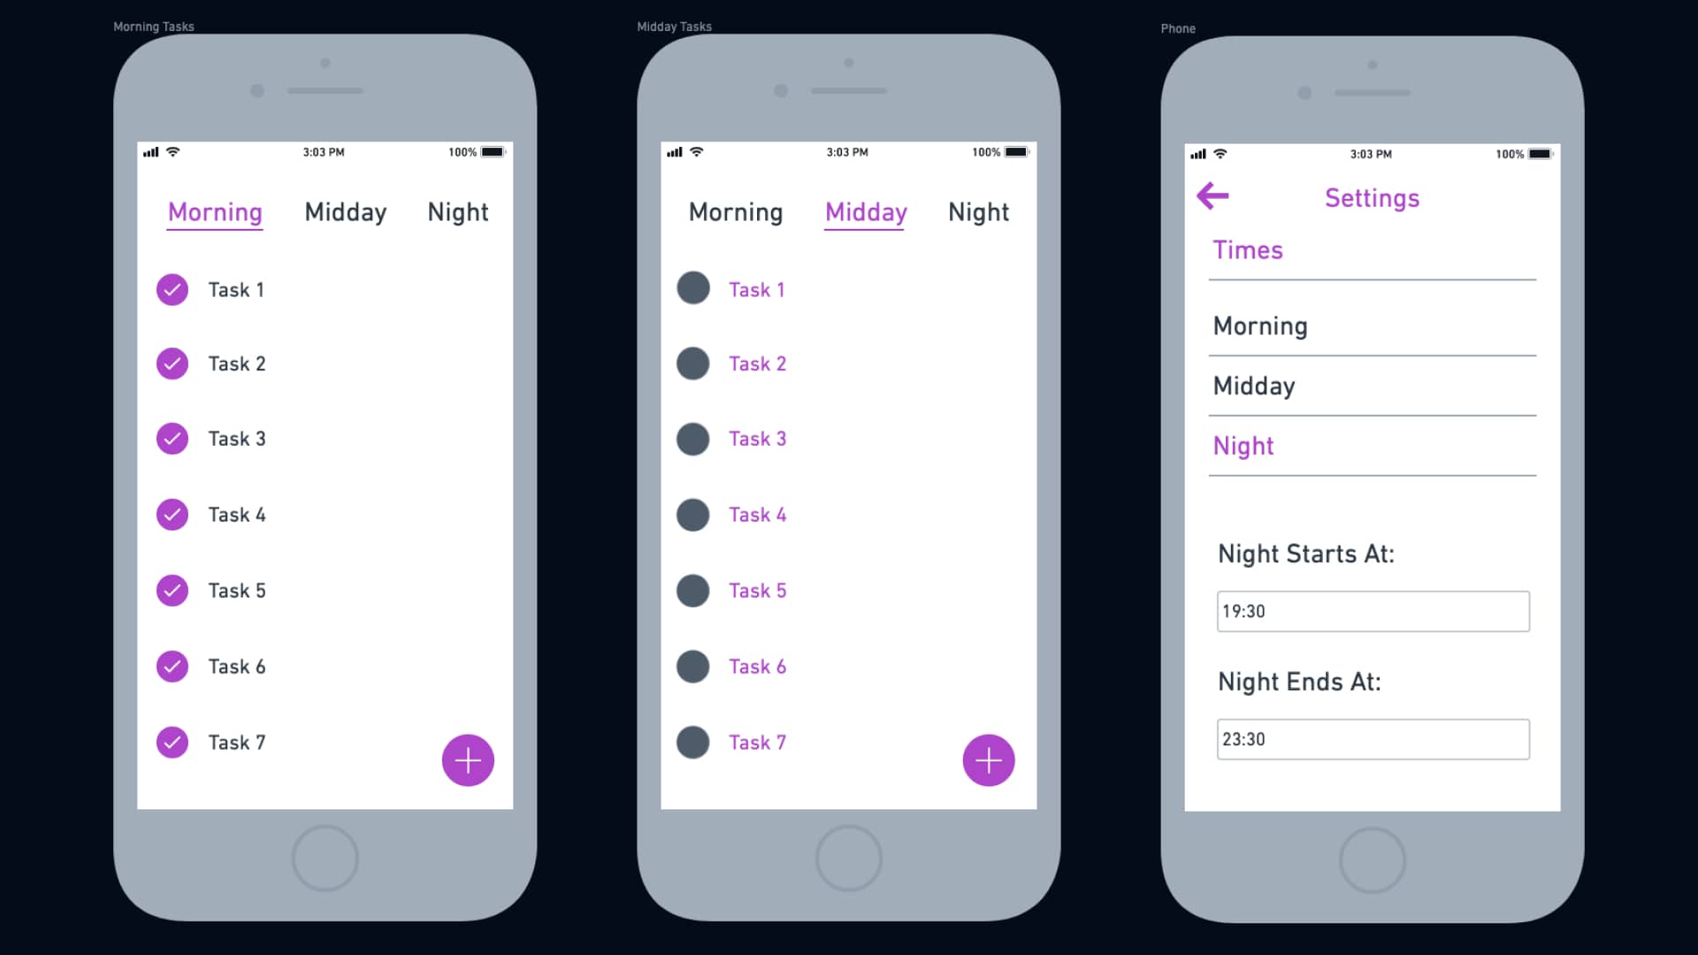Viewport: 1698px width, 955px height.
Task: Toggle the Task 1 checkbox on Morning screen
Action: tap(172, 288)
